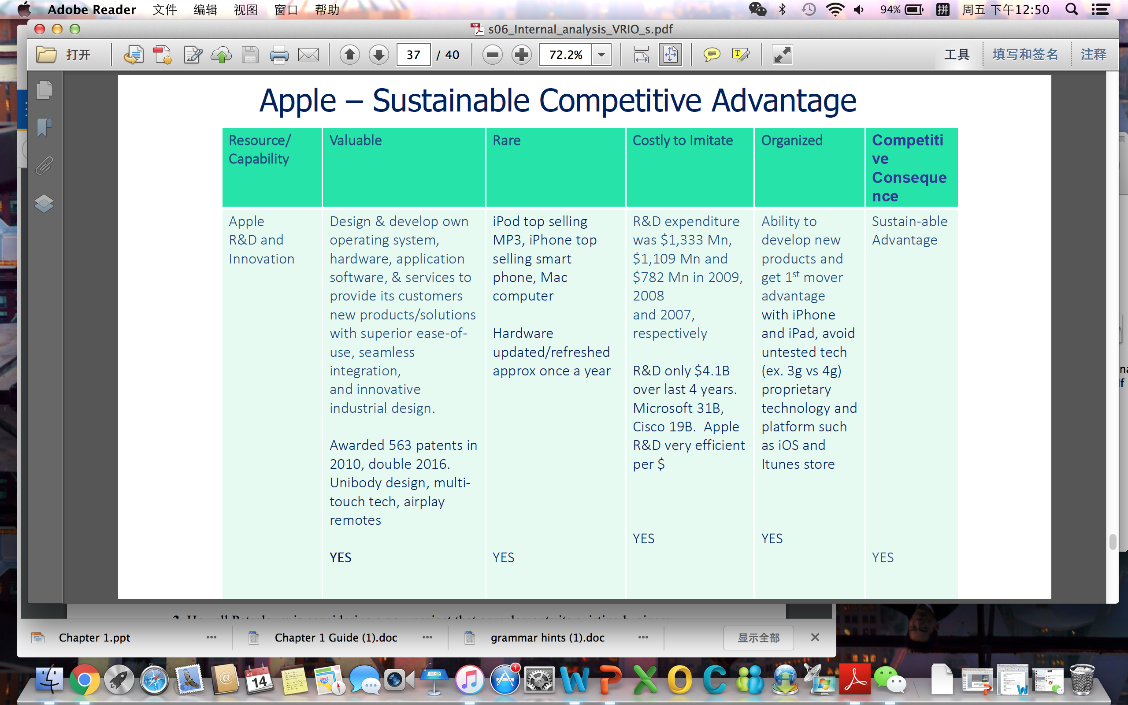Viewport: 1128px width, 705px height.
Task: Open the page thumbnails panel
Action: click(x=45, y=89)
